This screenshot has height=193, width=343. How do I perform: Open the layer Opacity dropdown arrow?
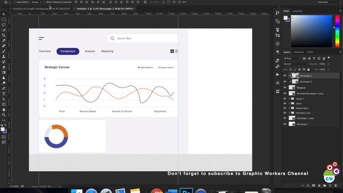(329, 64)
